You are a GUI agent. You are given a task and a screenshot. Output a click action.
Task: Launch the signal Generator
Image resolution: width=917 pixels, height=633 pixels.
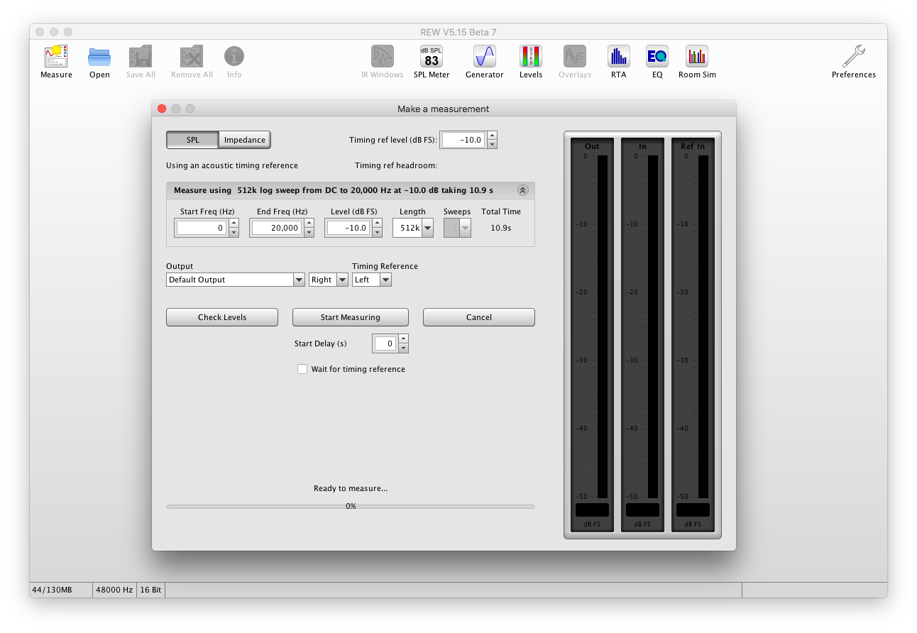click(x=484, y=60)
